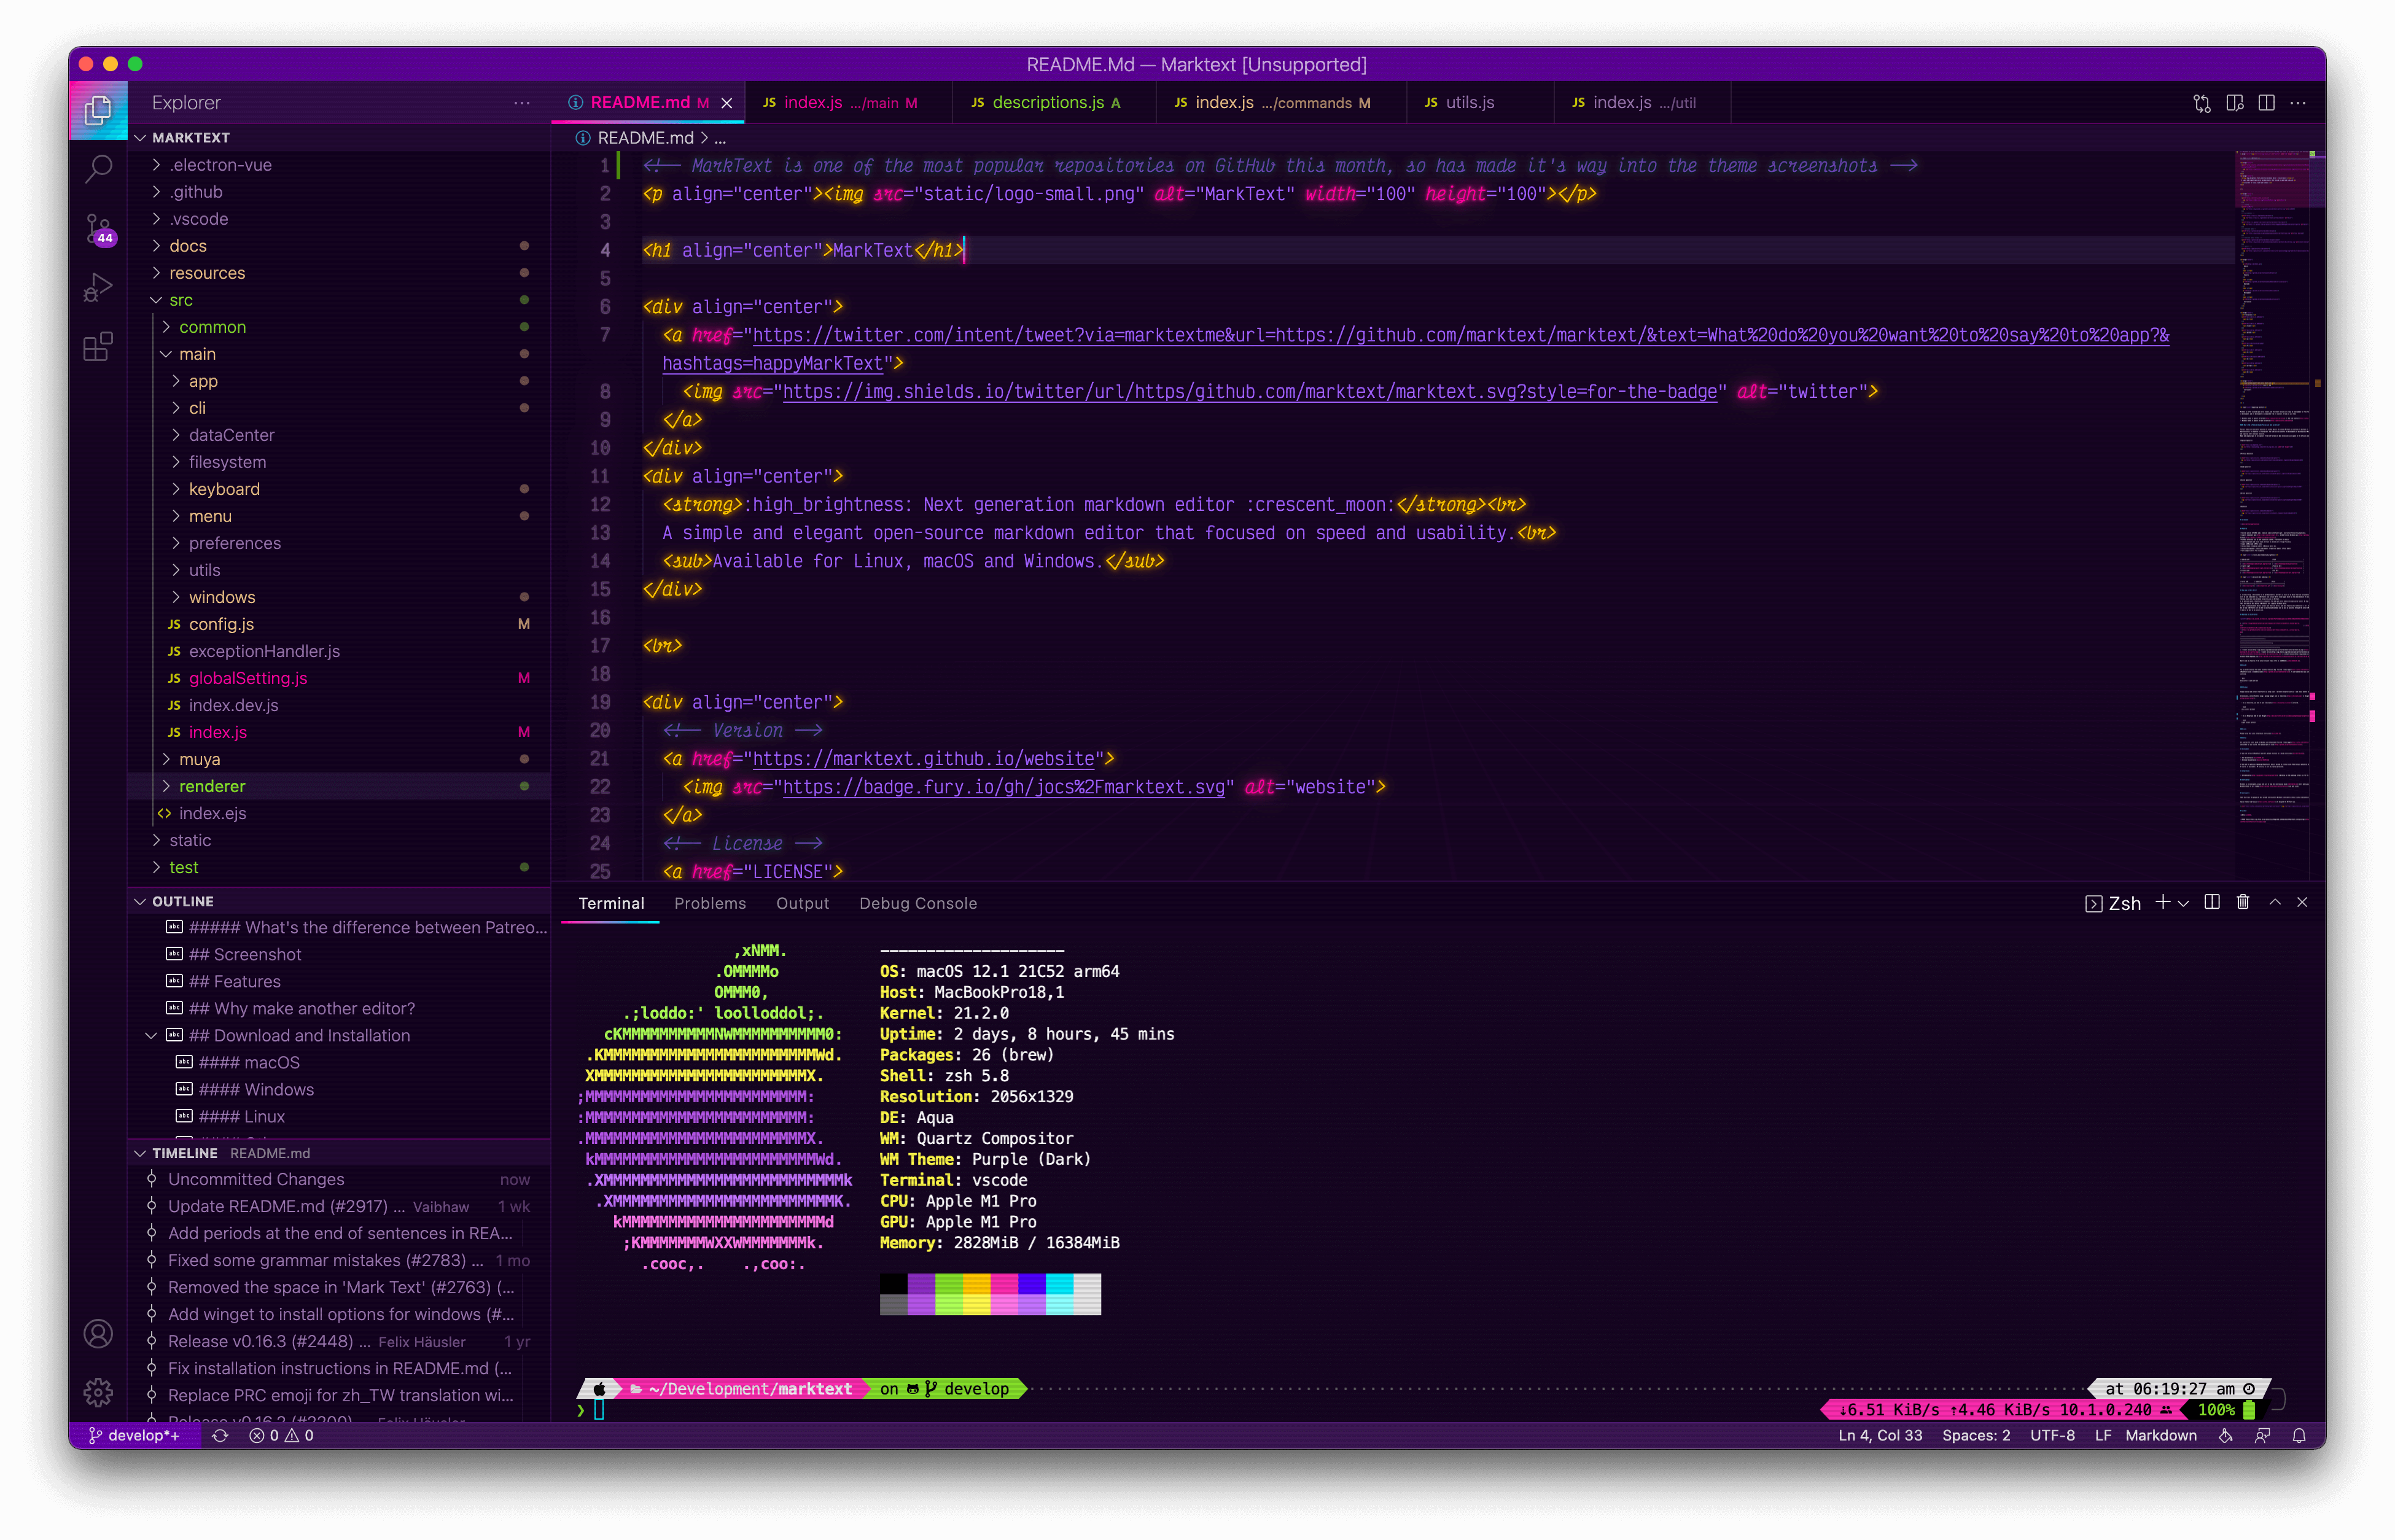Open the Run and Debug view

click(98, 288)
